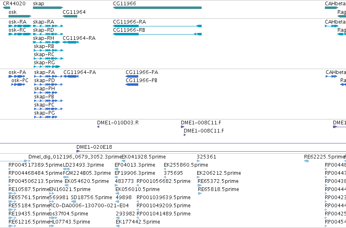The width and height of the screenshot is (346, 228).
Task: Click the CG11964-PA protein glyph
Action: [x=71, y=76]
